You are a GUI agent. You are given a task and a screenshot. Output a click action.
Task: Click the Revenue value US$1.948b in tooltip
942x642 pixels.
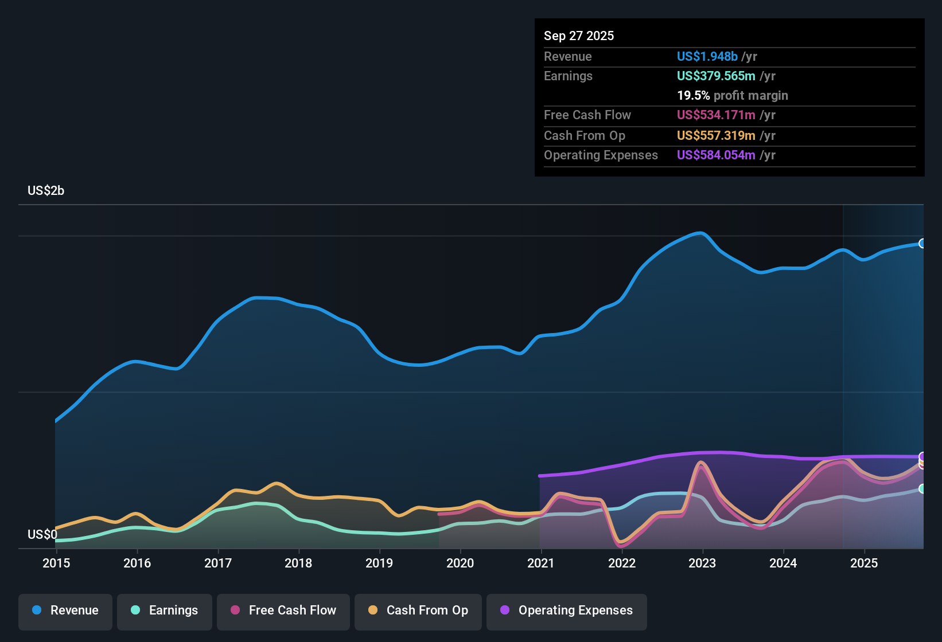point(707,56)
